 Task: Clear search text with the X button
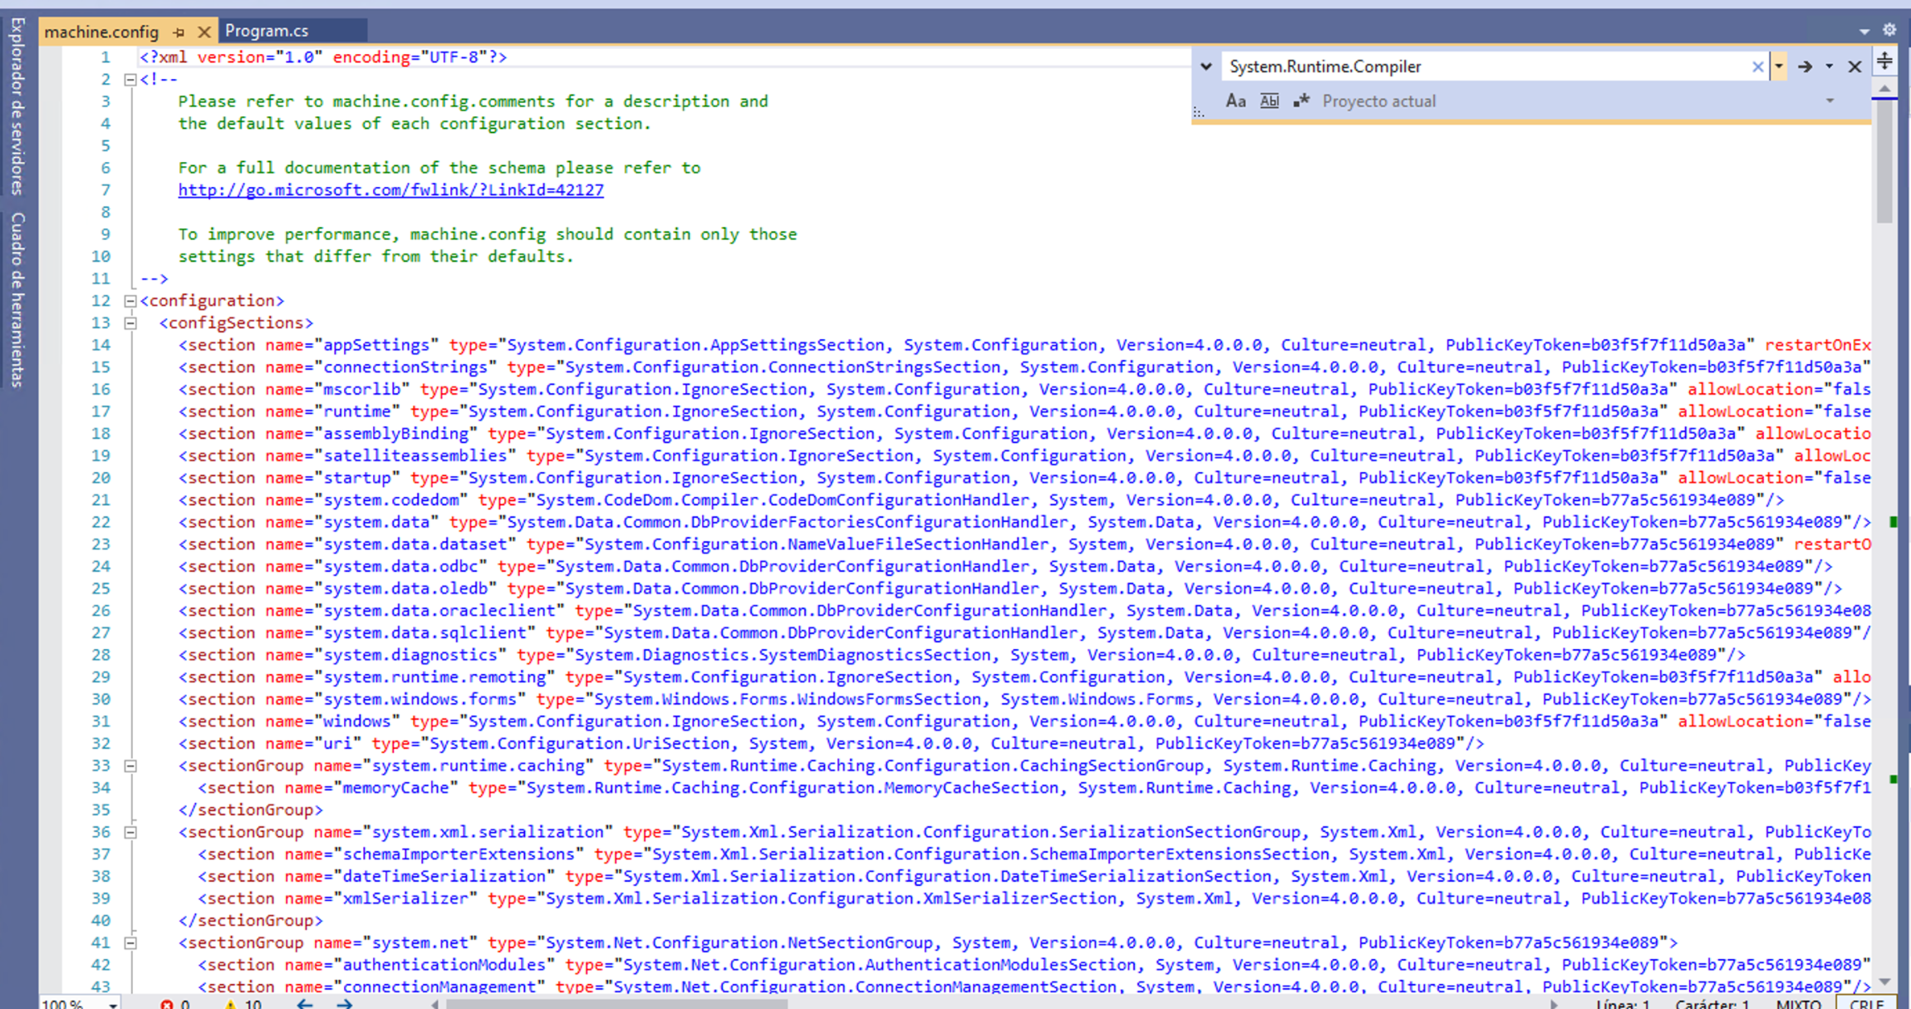click(1759, 66)
